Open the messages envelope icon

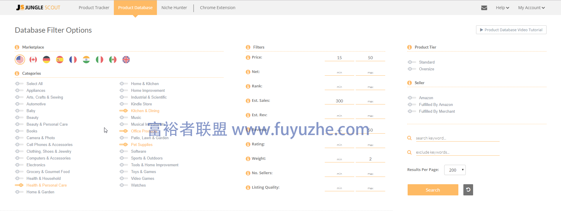tap(484, 8)
